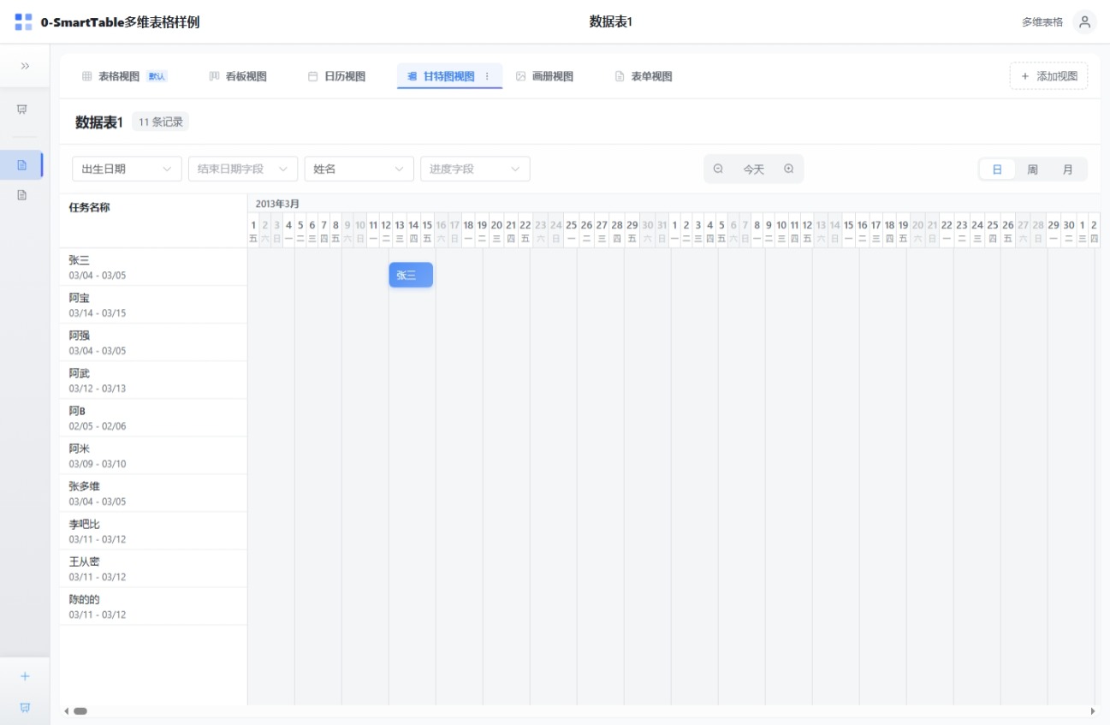Image resolution: width=1110 pixels, height=725 pixels.
Task: Zoom out the Gantt timeline
Action: 718,169
